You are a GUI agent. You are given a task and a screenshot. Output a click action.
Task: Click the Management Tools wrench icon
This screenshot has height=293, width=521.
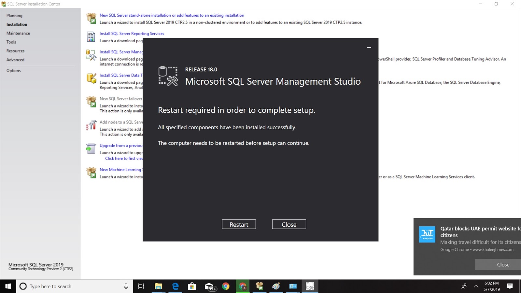[x=91, y=55]
